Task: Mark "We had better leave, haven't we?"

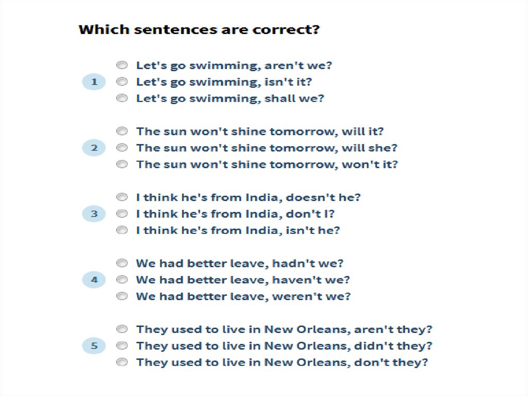Action: coord(122,280)
